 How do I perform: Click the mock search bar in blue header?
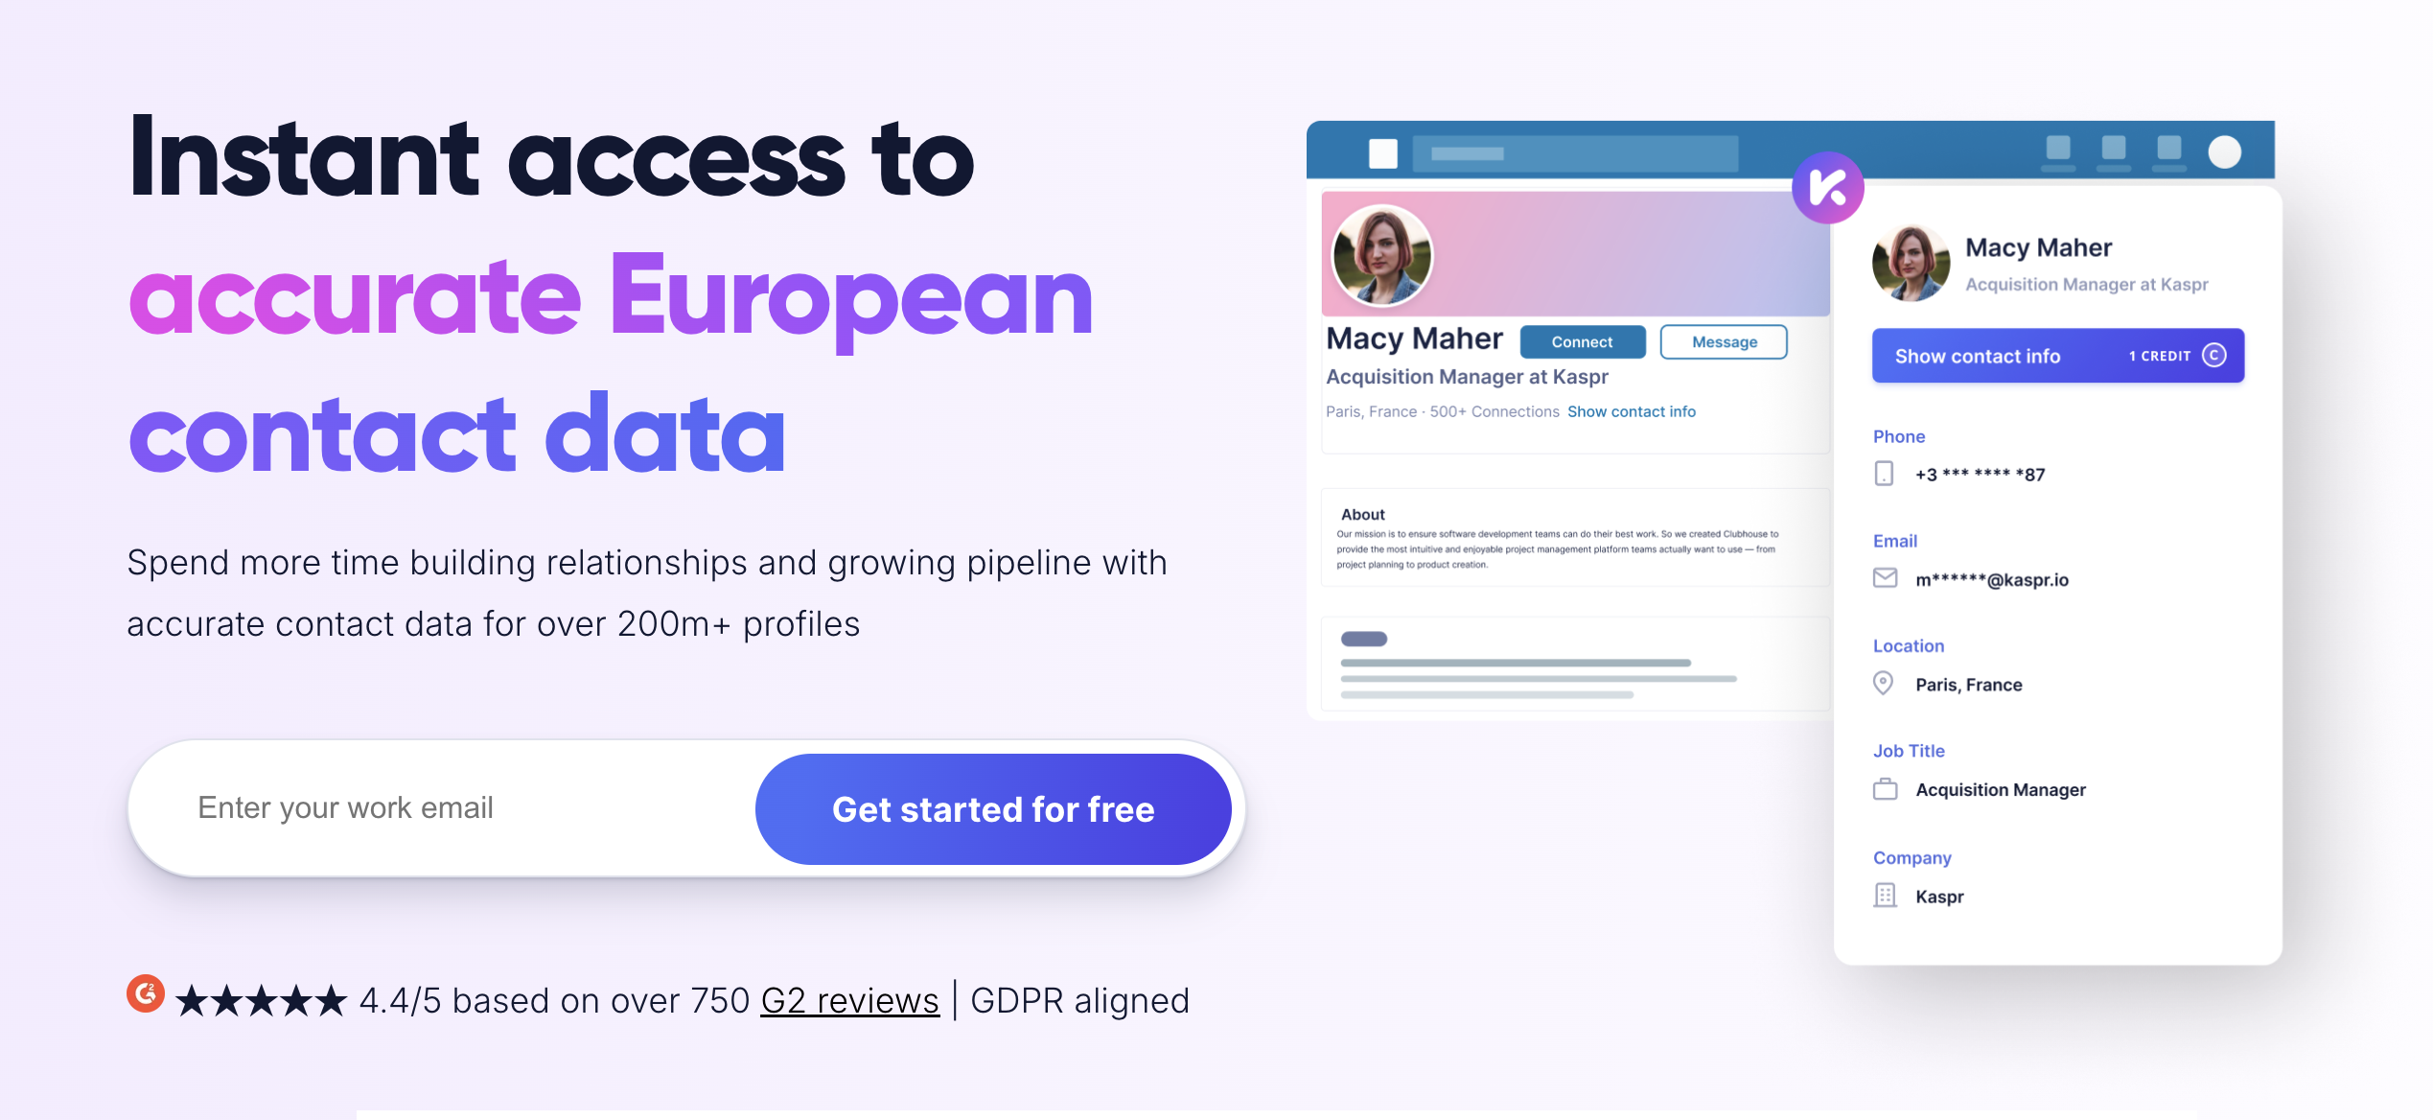pyautogui.click(x=1575, y=153)
